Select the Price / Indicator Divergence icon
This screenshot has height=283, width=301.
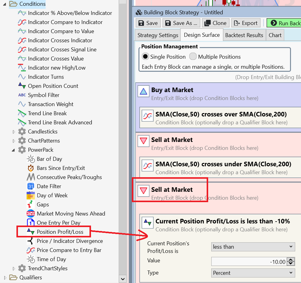(x=31, y=241)
